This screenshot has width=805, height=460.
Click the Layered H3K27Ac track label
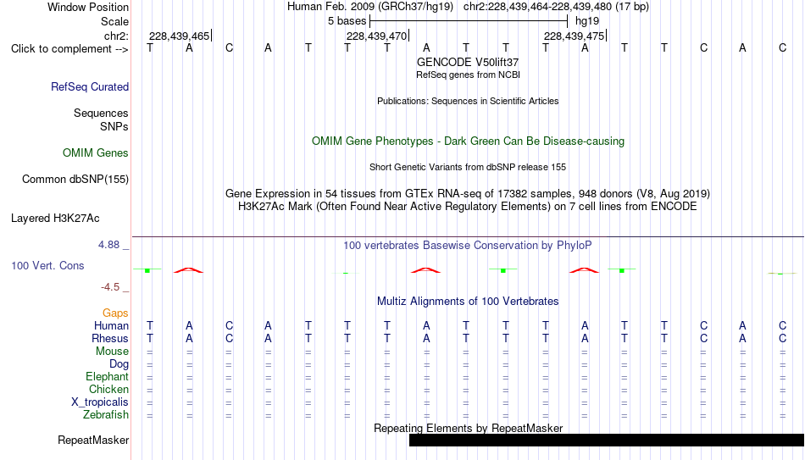[55, 219]
